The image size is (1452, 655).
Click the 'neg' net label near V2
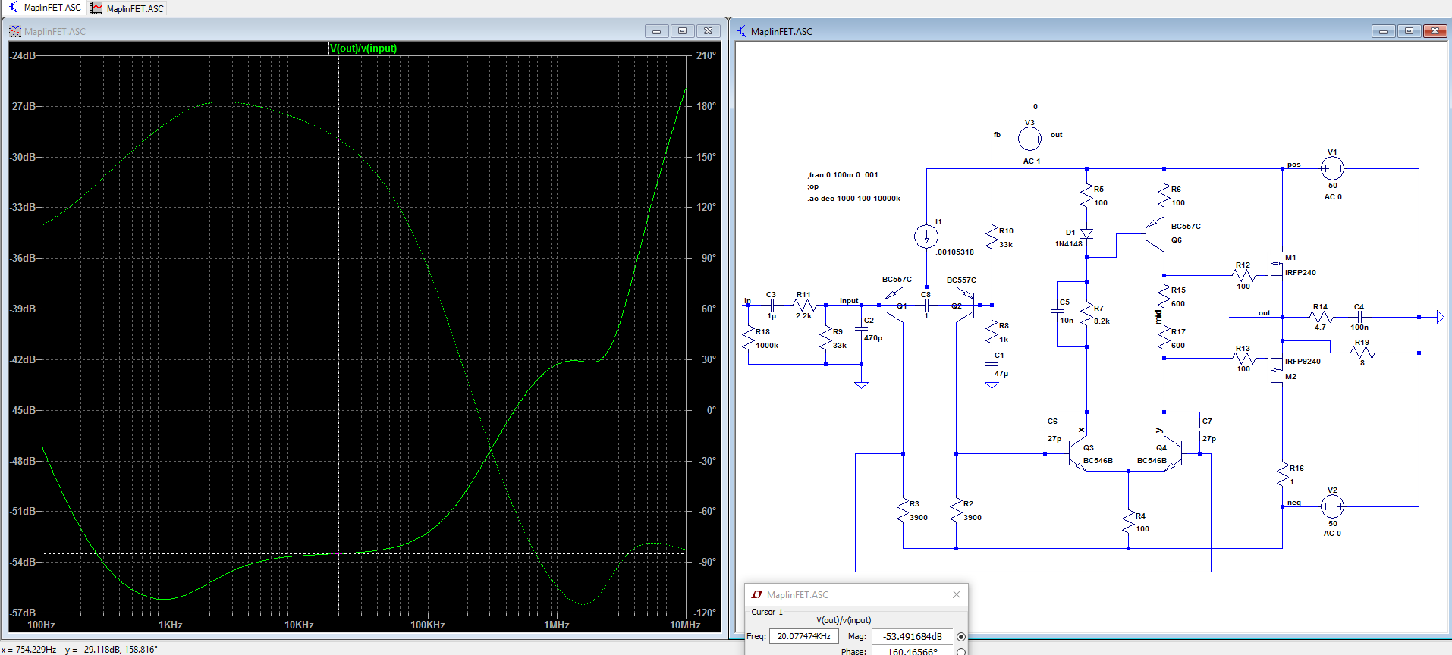click(1293, 503)
